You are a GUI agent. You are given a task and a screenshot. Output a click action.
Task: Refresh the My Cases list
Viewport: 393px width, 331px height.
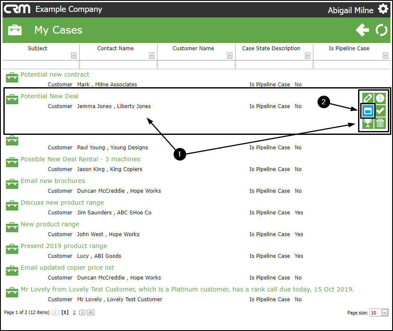click(382, 30)
